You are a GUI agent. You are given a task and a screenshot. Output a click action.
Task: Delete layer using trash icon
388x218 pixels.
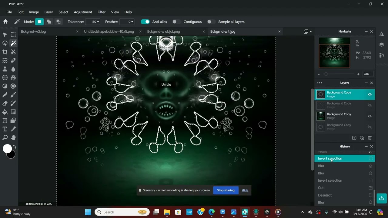coord(370,138)
